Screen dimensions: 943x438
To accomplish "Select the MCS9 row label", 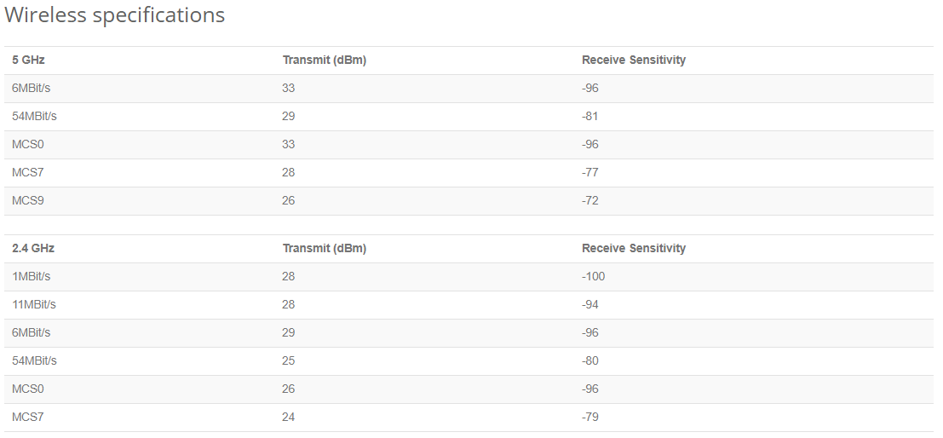I will coord(27,201).
